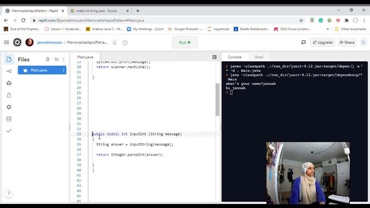Open Other bookmarks folder
370x208 pixels.
click(x=350, y=29)
